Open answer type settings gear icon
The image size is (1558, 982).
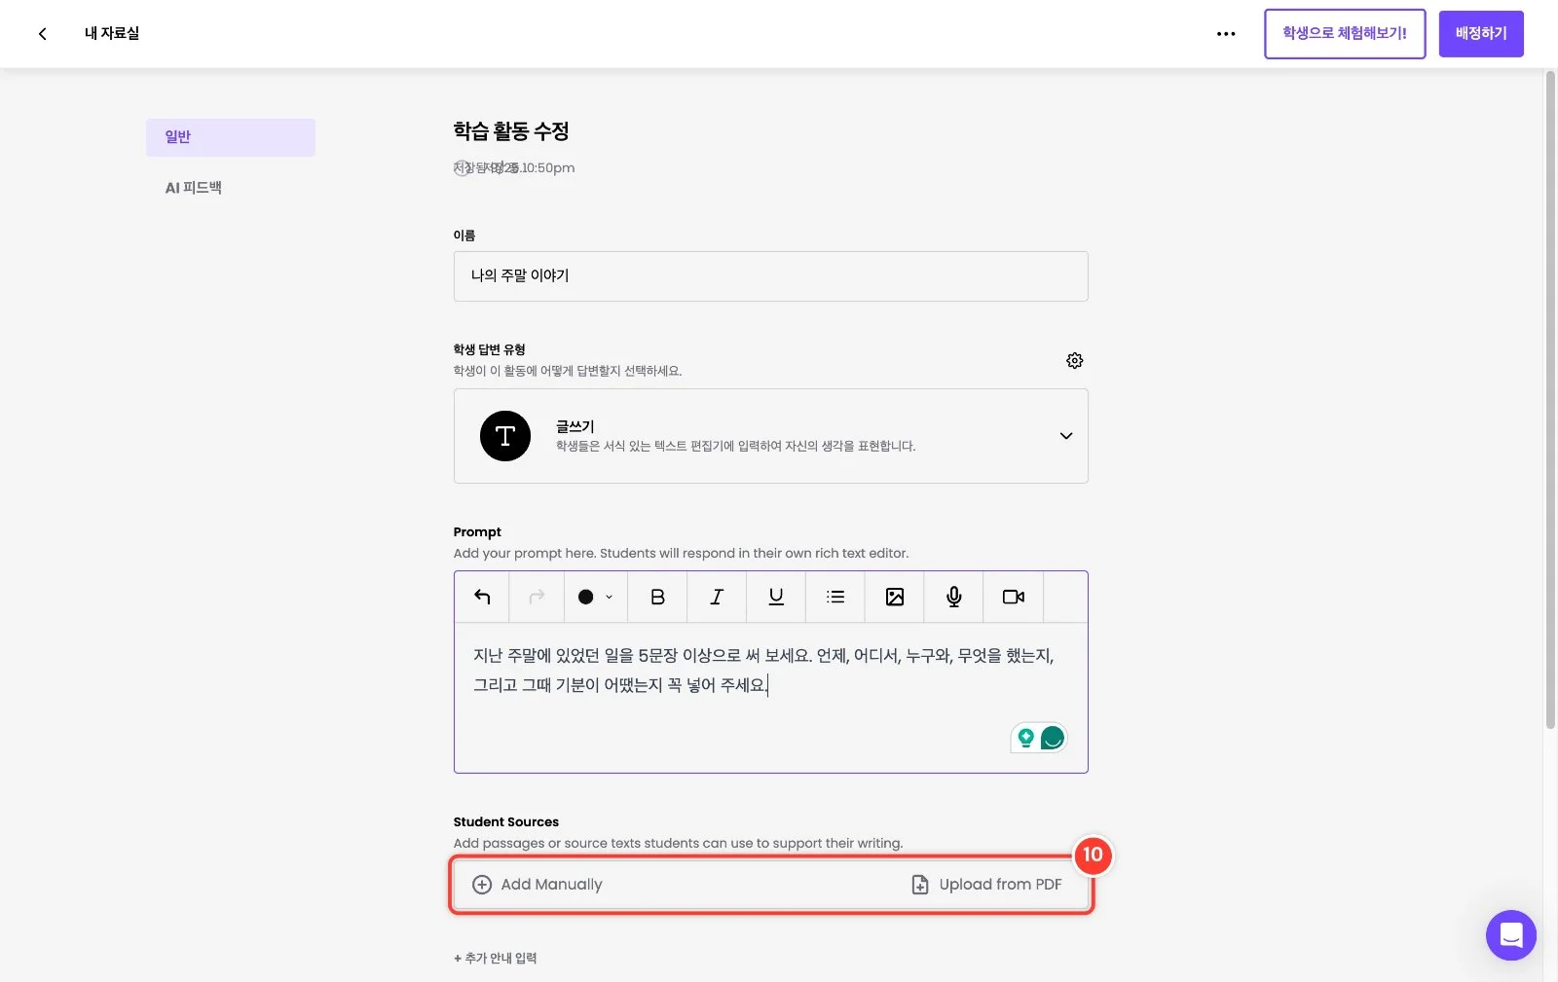[1074, 361]
